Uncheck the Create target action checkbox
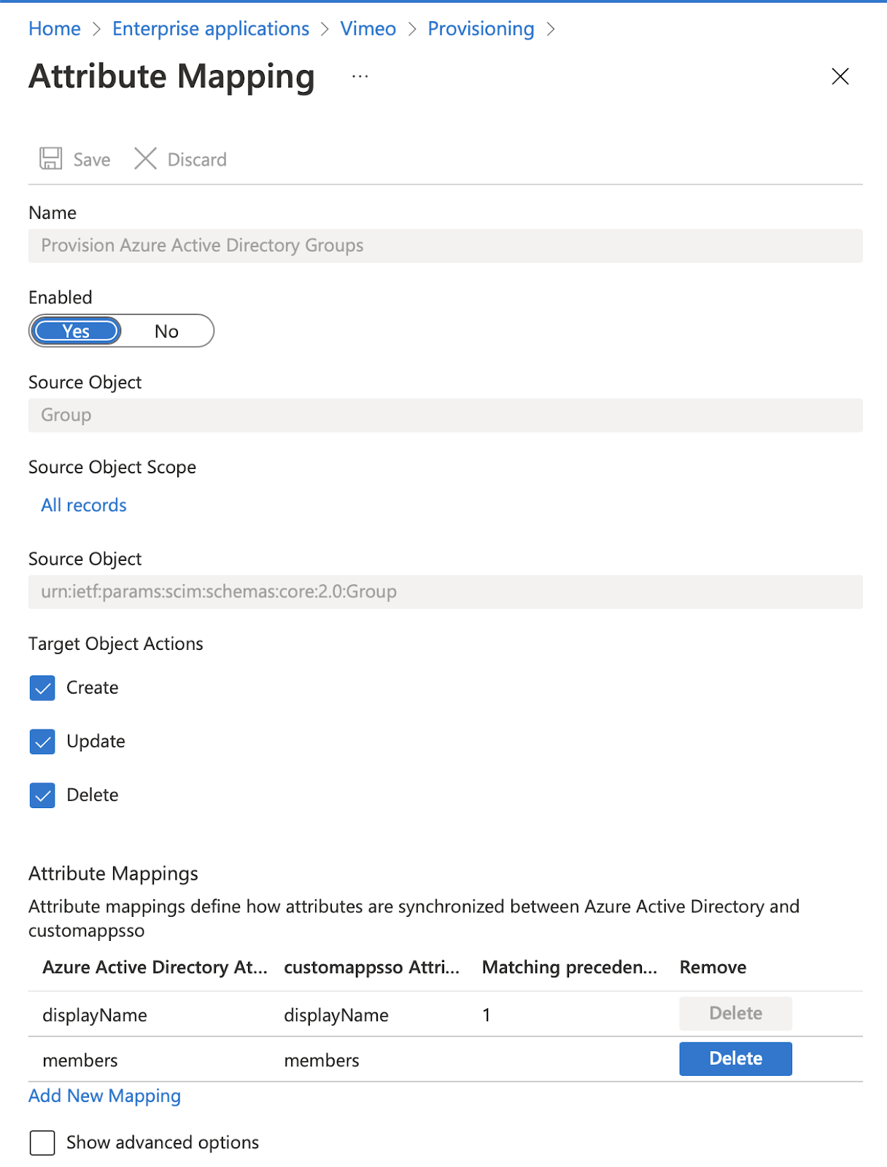 (x=42, y=688)
